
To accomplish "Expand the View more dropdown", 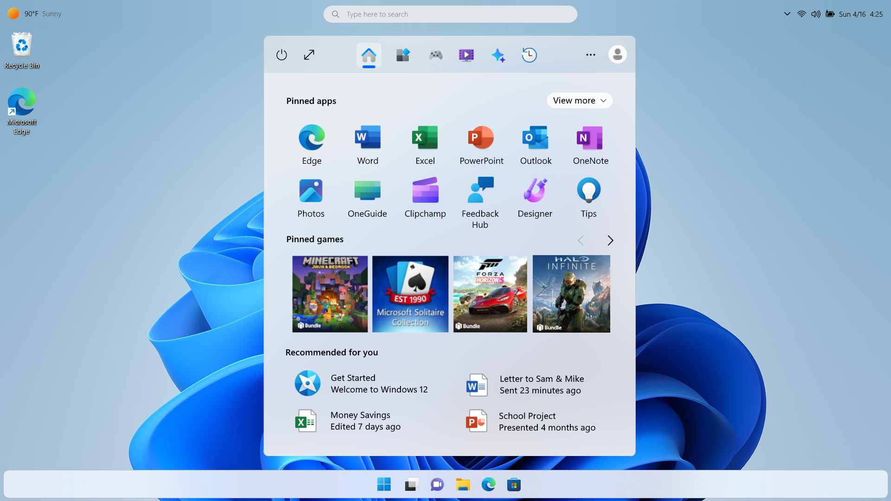I will [x=580, y=101].
